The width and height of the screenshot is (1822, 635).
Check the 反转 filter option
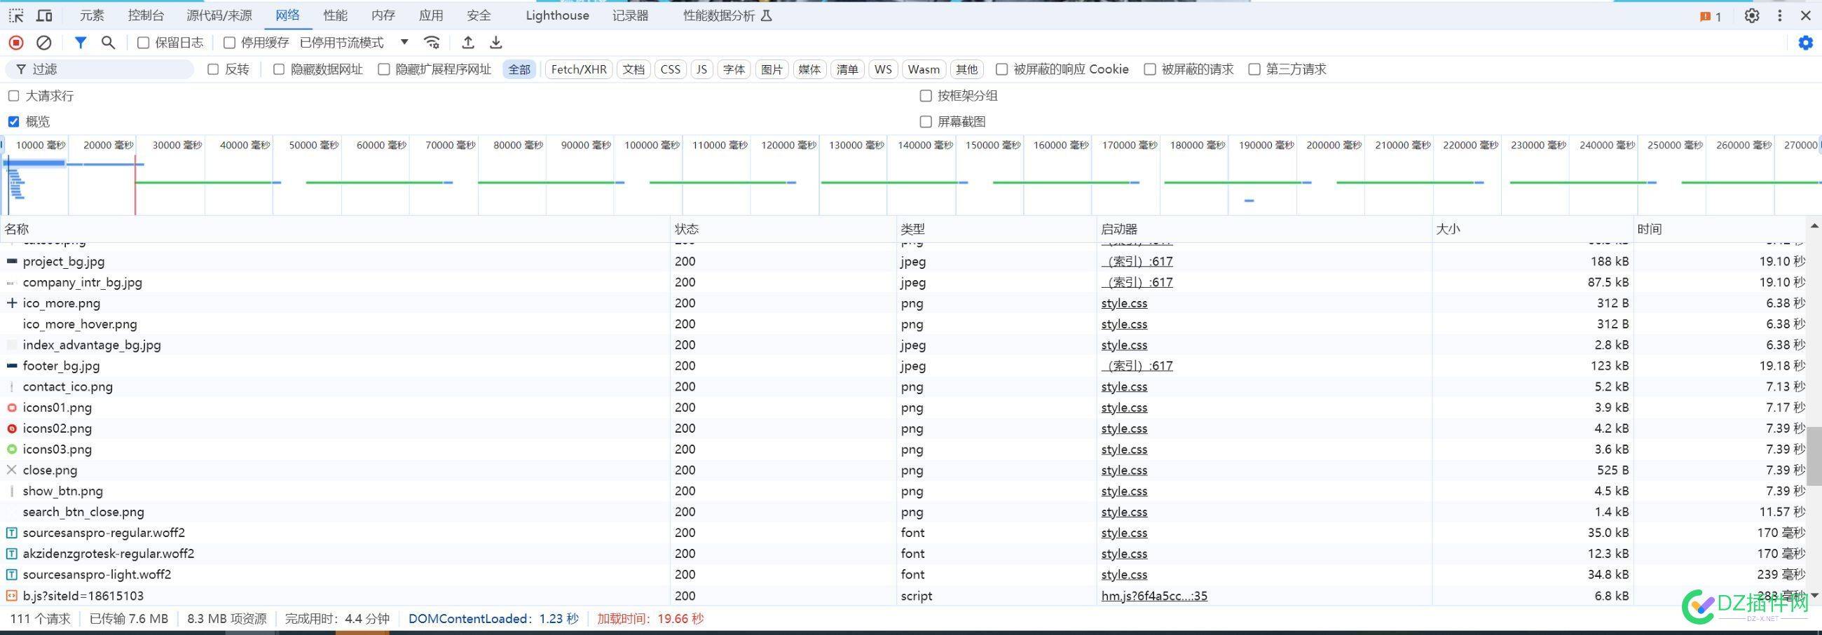click(213, 69)
